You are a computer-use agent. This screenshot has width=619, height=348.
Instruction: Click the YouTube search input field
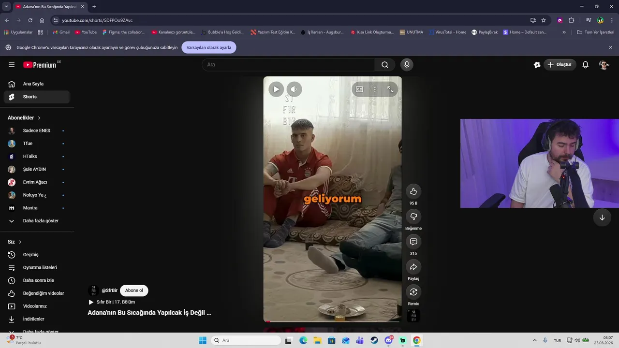pos(288,65)
